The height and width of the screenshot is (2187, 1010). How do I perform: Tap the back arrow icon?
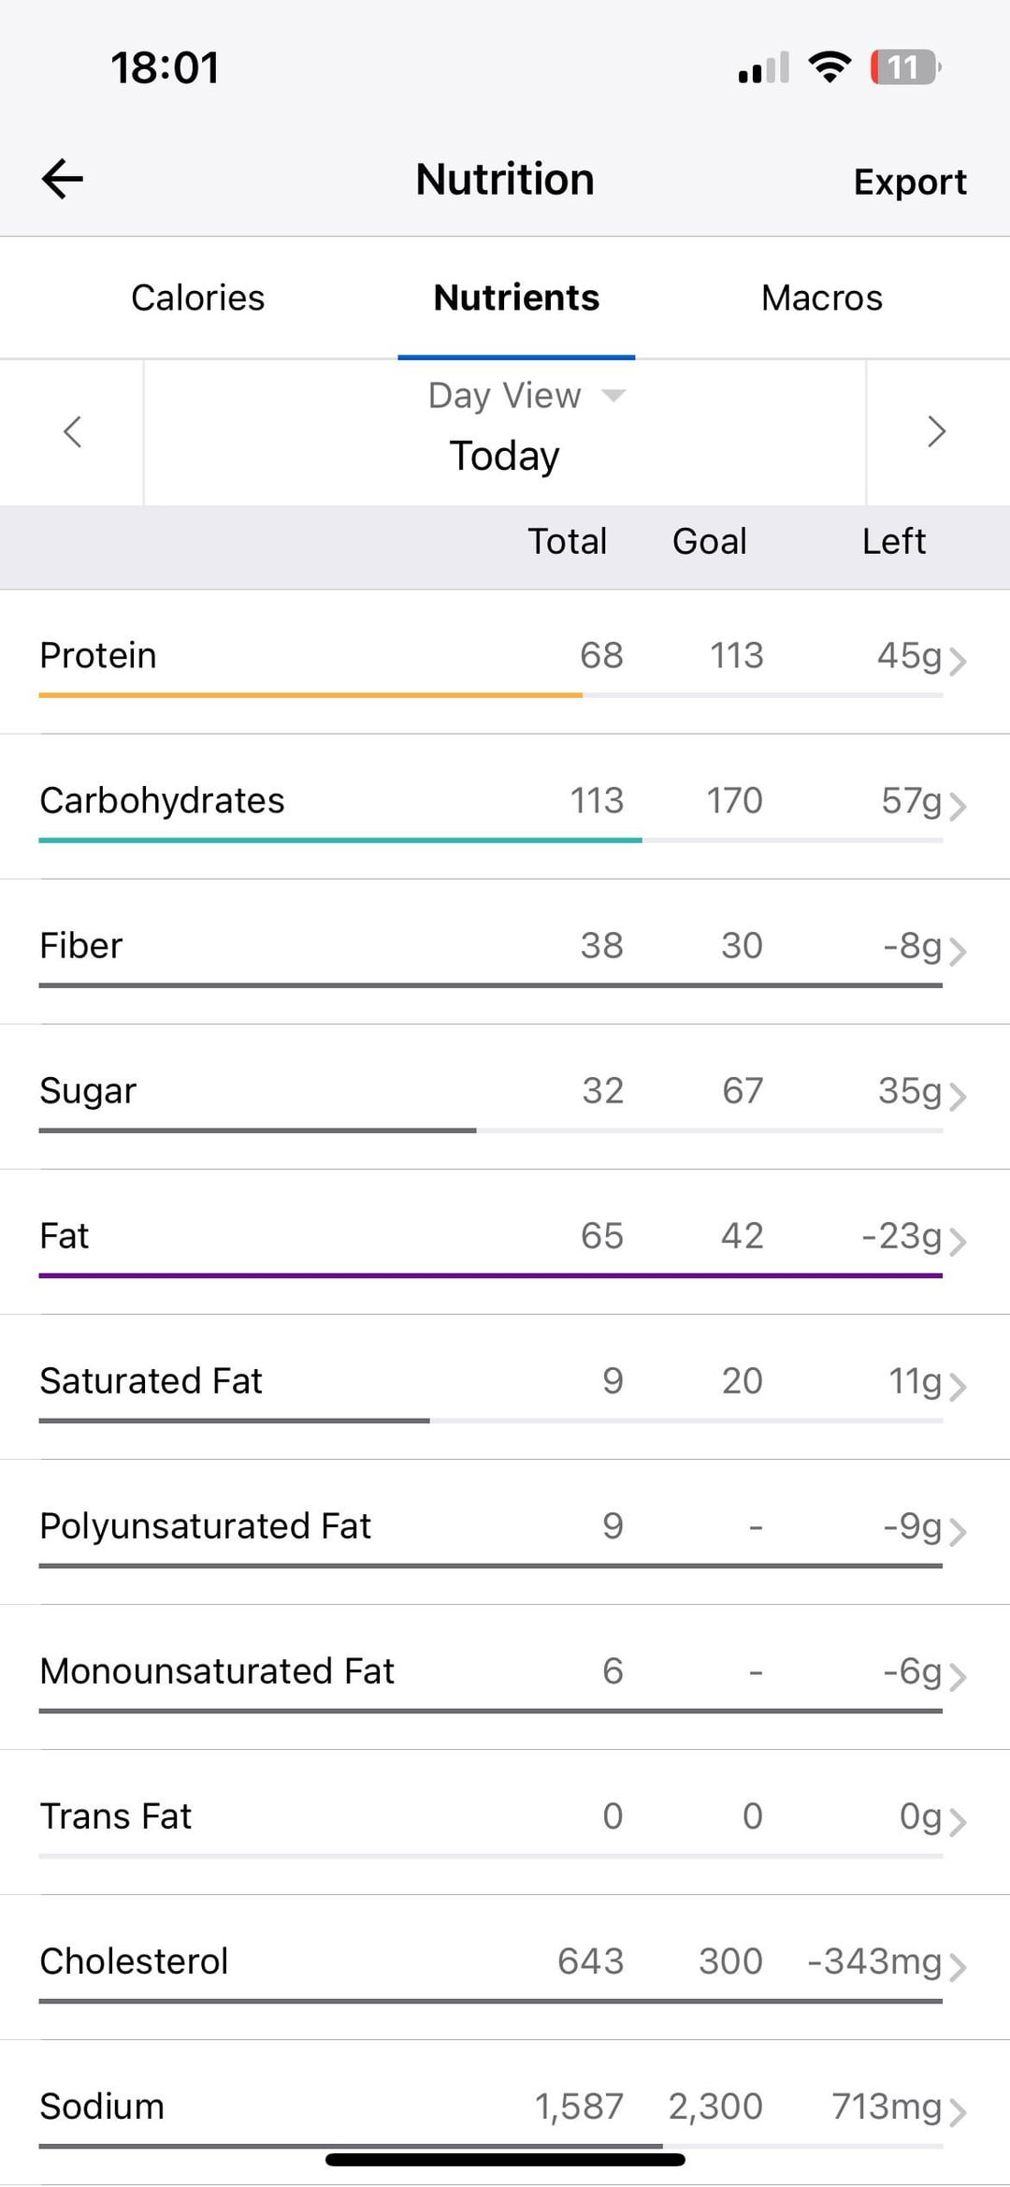click(x=63, y=179)
